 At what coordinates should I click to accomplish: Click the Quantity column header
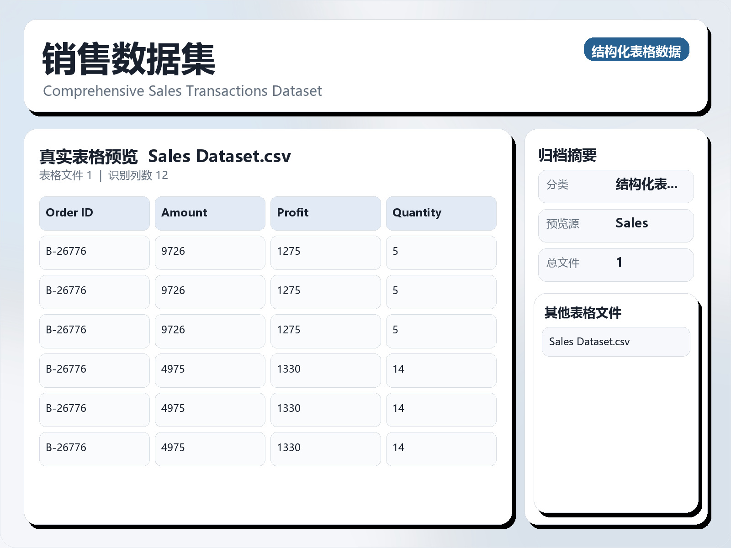click(x=441, y=213)
